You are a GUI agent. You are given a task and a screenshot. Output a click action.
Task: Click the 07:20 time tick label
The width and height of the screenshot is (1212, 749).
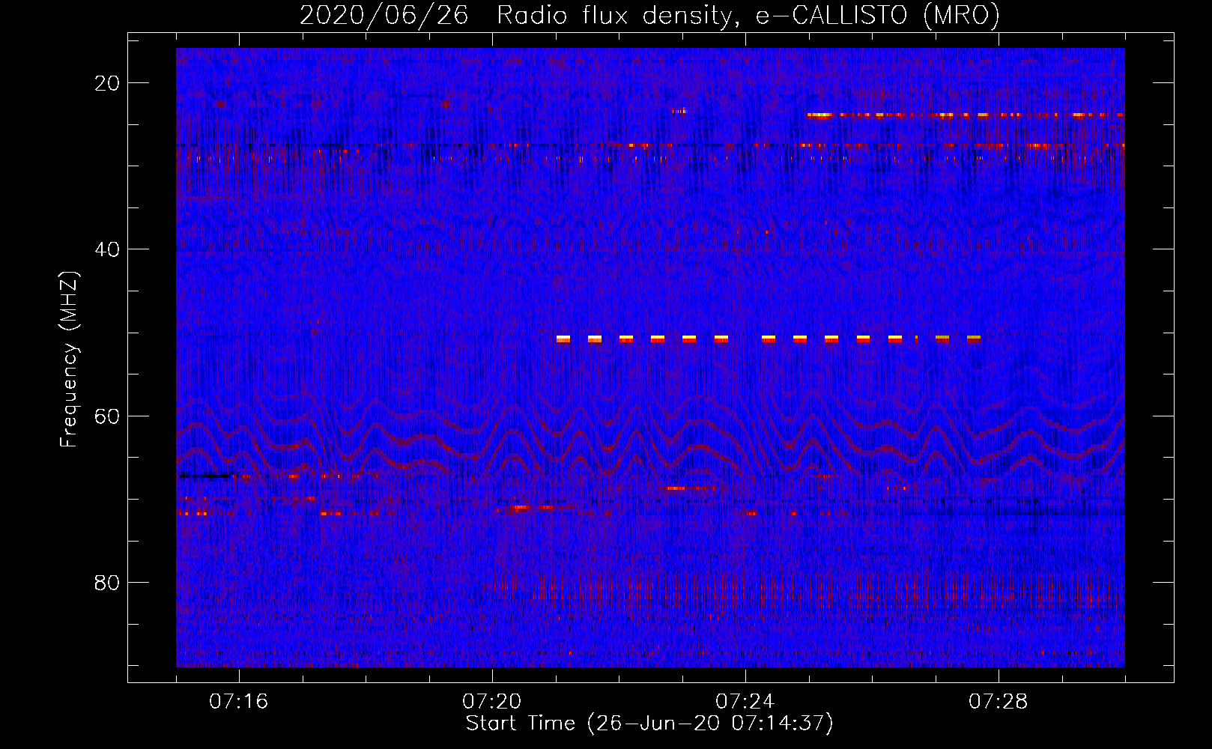coord(492,702)
